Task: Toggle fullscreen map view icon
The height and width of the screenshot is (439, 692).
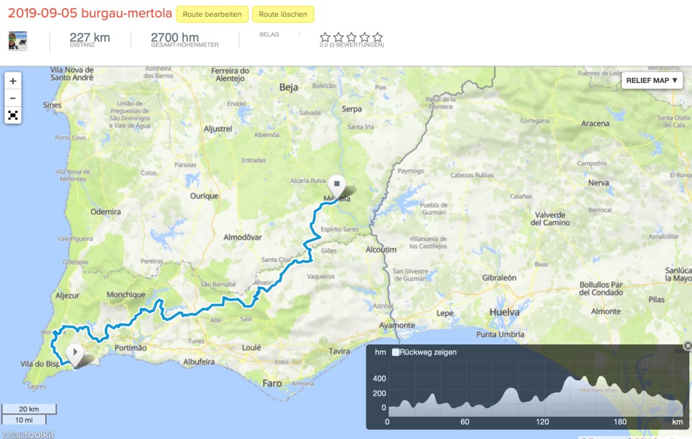Action: pyautogui.click(x=13, y=115)
